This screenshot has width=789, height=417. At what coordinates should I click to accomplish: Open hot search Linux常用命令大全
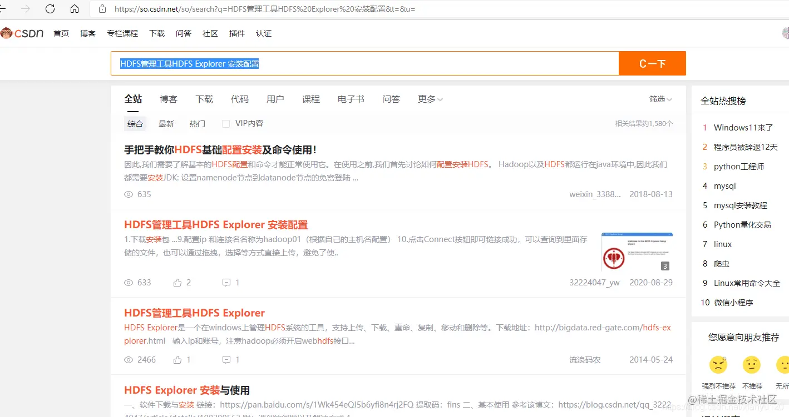[747, 283]
